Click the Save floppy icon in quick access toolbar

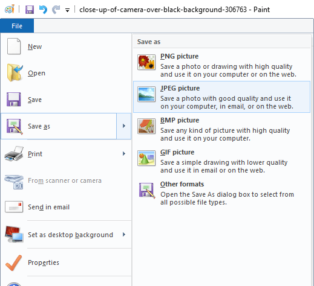tap(30, 10)
